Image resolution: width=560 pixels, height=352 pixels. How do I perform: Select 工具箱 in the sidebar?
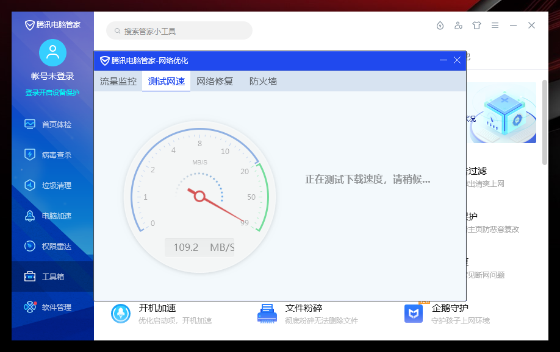coord(52,276)
